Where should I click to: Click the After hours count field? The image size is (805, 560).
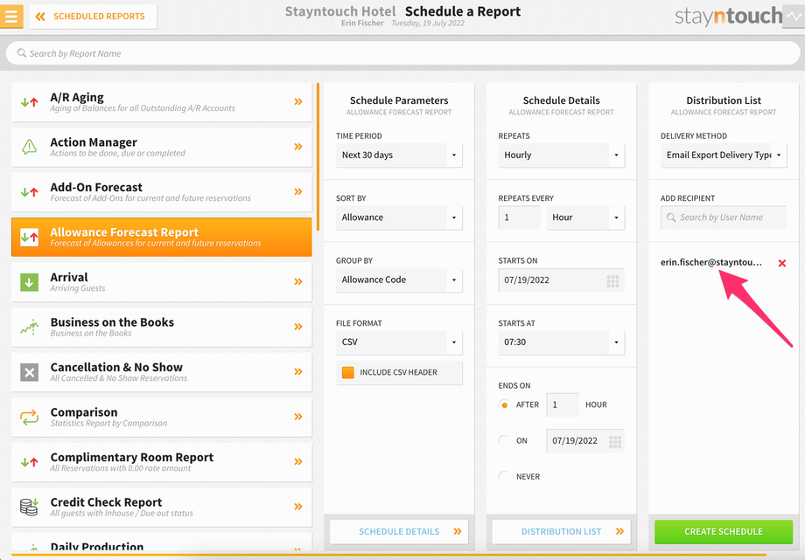[563, 404]
